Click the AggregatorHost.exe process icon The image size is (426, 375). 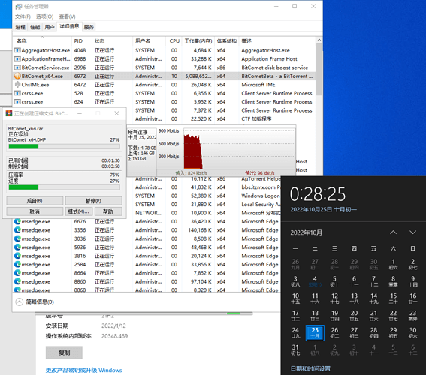(x=18, y=50)
